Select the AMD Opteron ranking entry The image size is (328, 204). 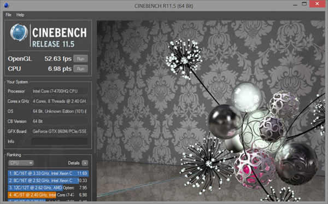[x=48, y=188]
